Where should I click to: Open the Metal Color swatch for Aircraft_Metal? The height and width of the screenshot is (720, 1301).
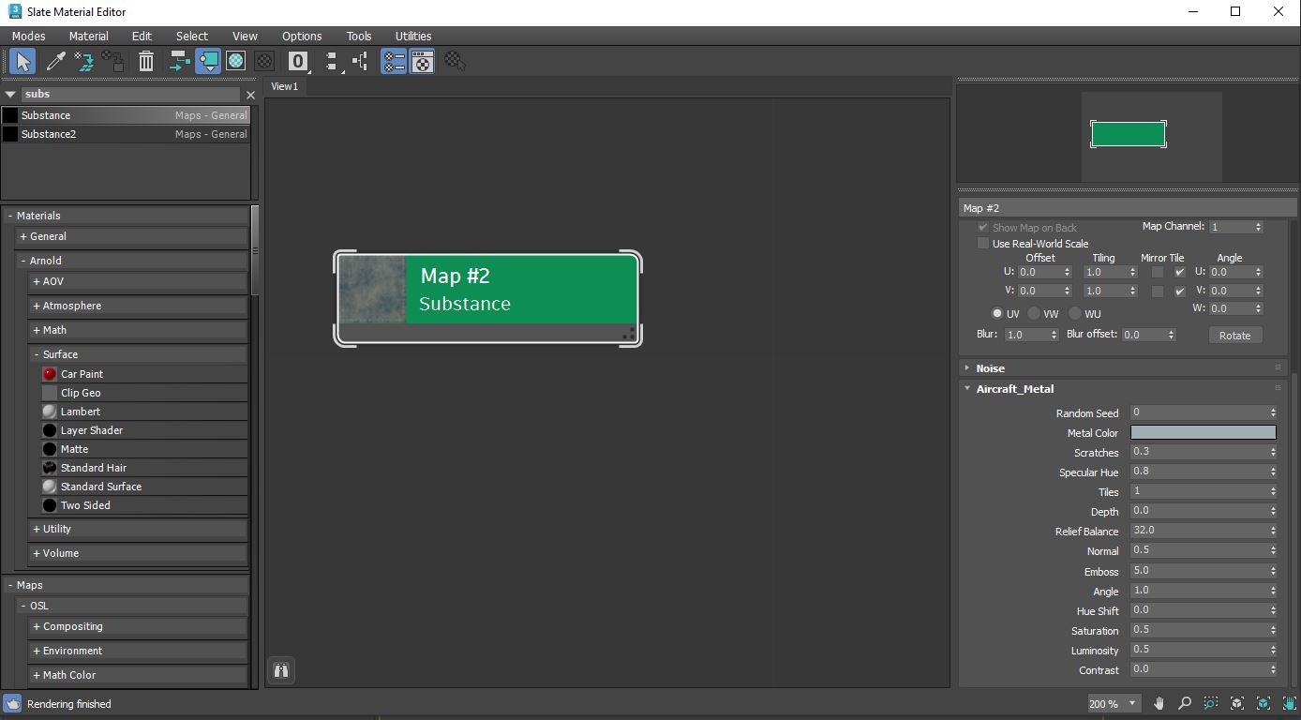tap(1203, 432)
